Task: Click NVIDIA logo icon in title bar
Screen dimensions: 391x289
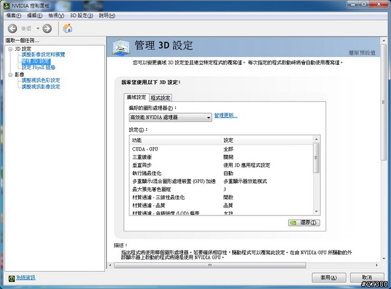Action: (7, 6)
